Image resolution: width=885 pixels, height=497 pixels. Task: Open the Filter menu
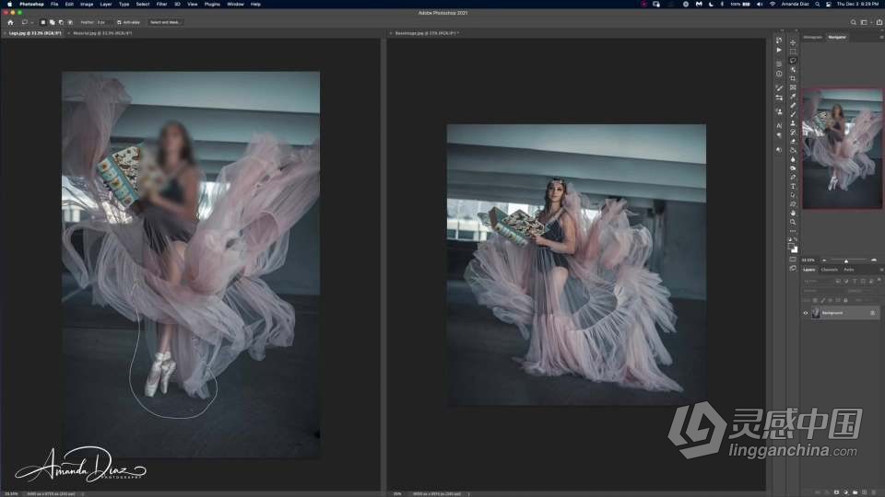(162, 4)
